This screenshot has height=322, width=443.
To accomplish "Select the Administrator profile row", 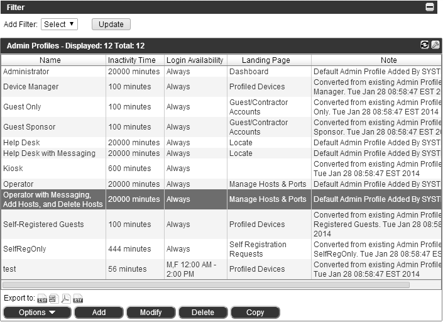I will coord(221,72).
